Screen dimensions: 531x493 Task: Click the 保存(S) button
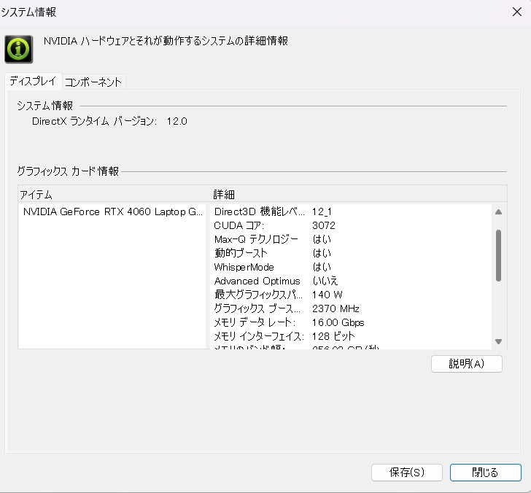click(x=407, y=472)
